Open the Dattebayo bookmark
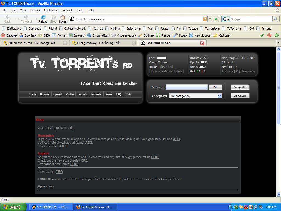Image resolution: width=281 pixels, height=211 pixels. tap(12, 29)
